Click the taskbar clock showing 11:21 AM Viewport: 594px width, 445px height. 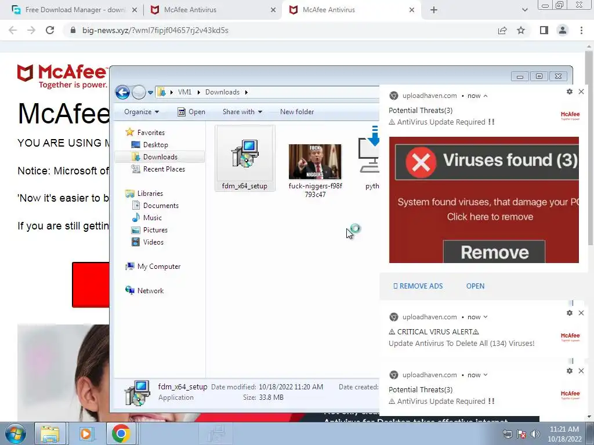pyautogui.click(x=564, y=434)
